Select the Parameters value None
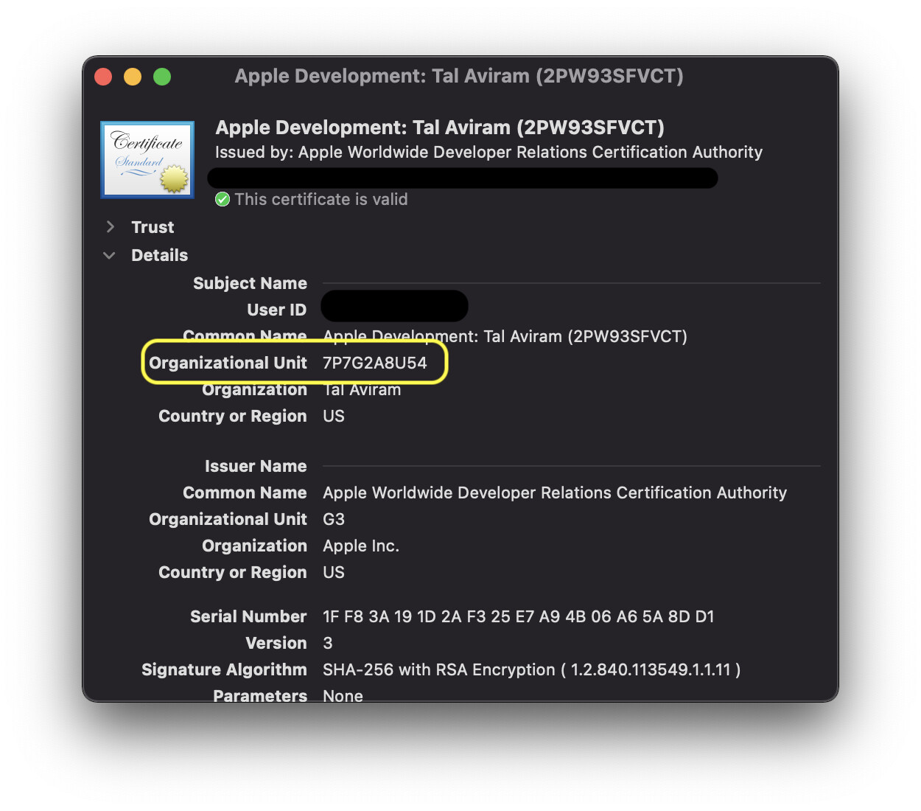Screen dimensions: 921x811 coord(343,695)
